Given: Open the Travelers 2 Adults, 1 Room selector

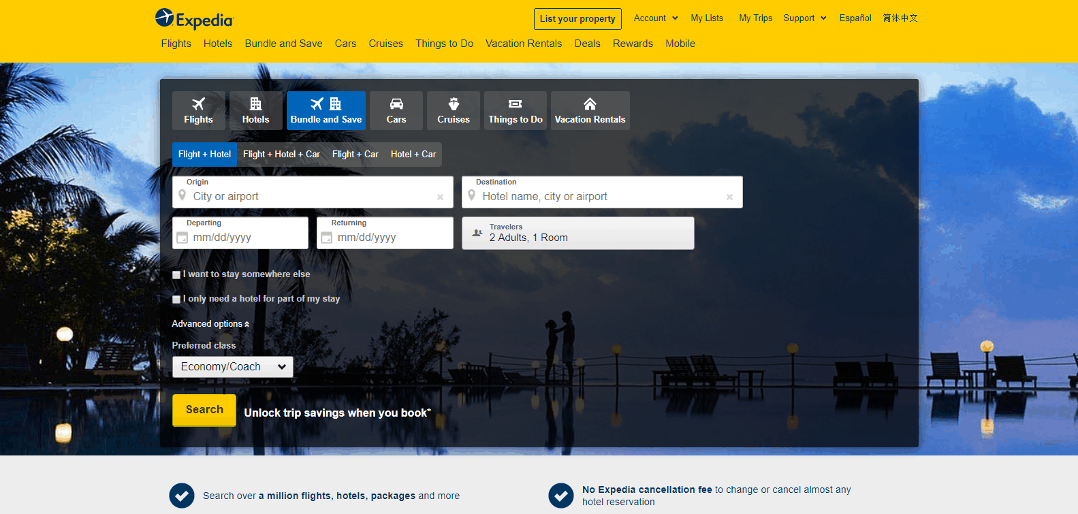Looking at the screenshot, I should [x=578, y=234].
